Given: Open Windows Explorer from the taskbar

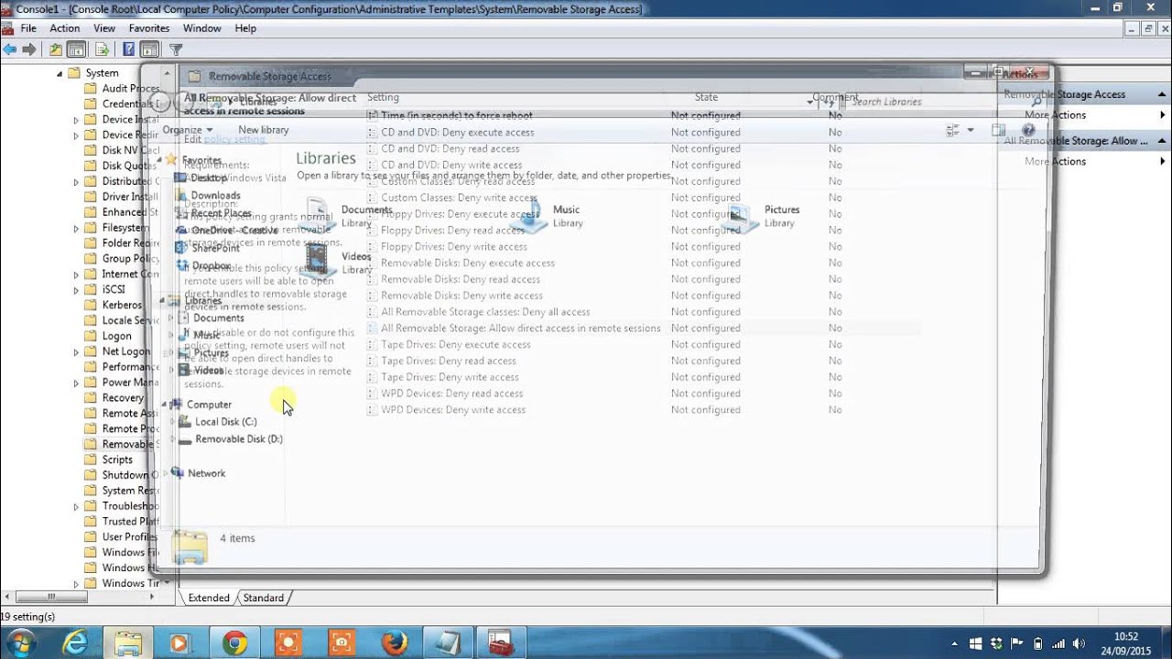Looking at the screenshot, I should click(128, 643).
